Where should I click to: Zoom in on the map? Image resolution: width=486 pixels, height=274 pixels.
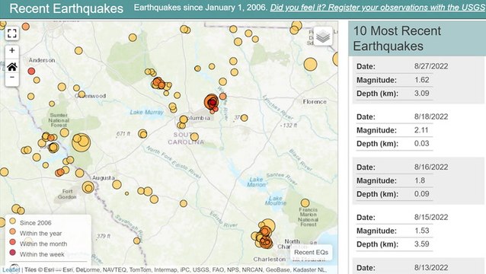coord(12,50)
